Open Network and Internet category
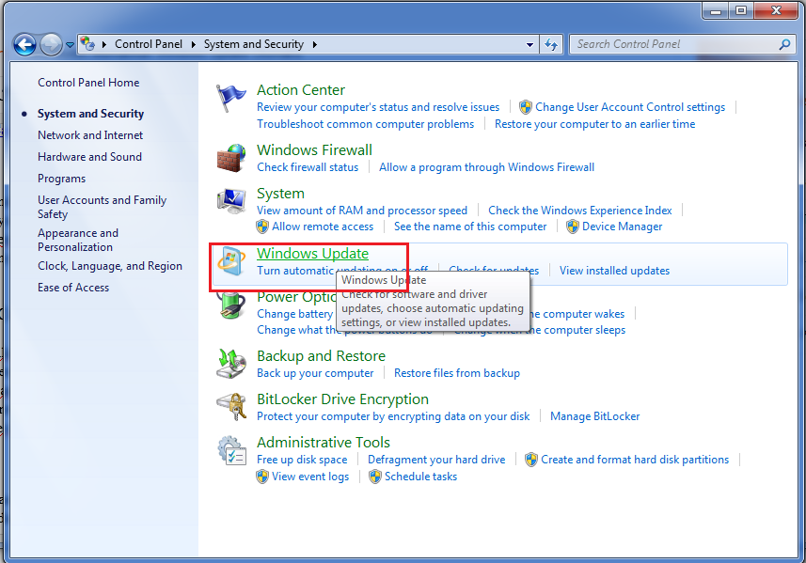Screen dimensions: 806x563 pos(90,135)
